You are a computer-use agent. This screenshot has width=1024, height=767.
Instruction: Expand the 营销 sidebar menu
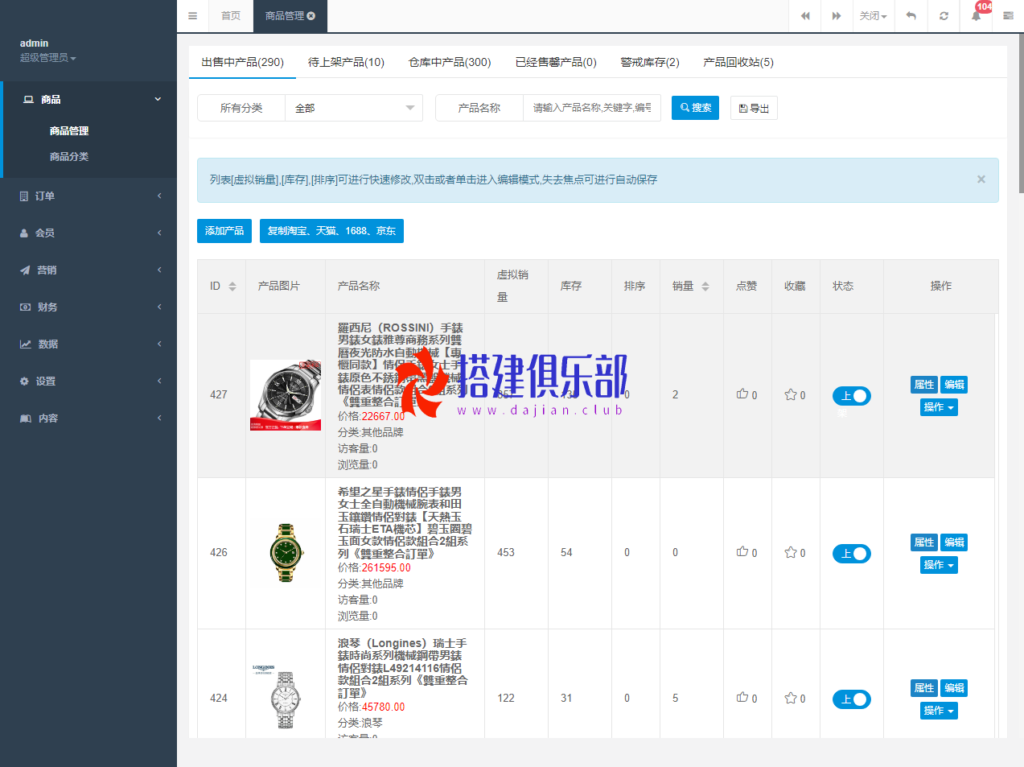pos(88,270)
